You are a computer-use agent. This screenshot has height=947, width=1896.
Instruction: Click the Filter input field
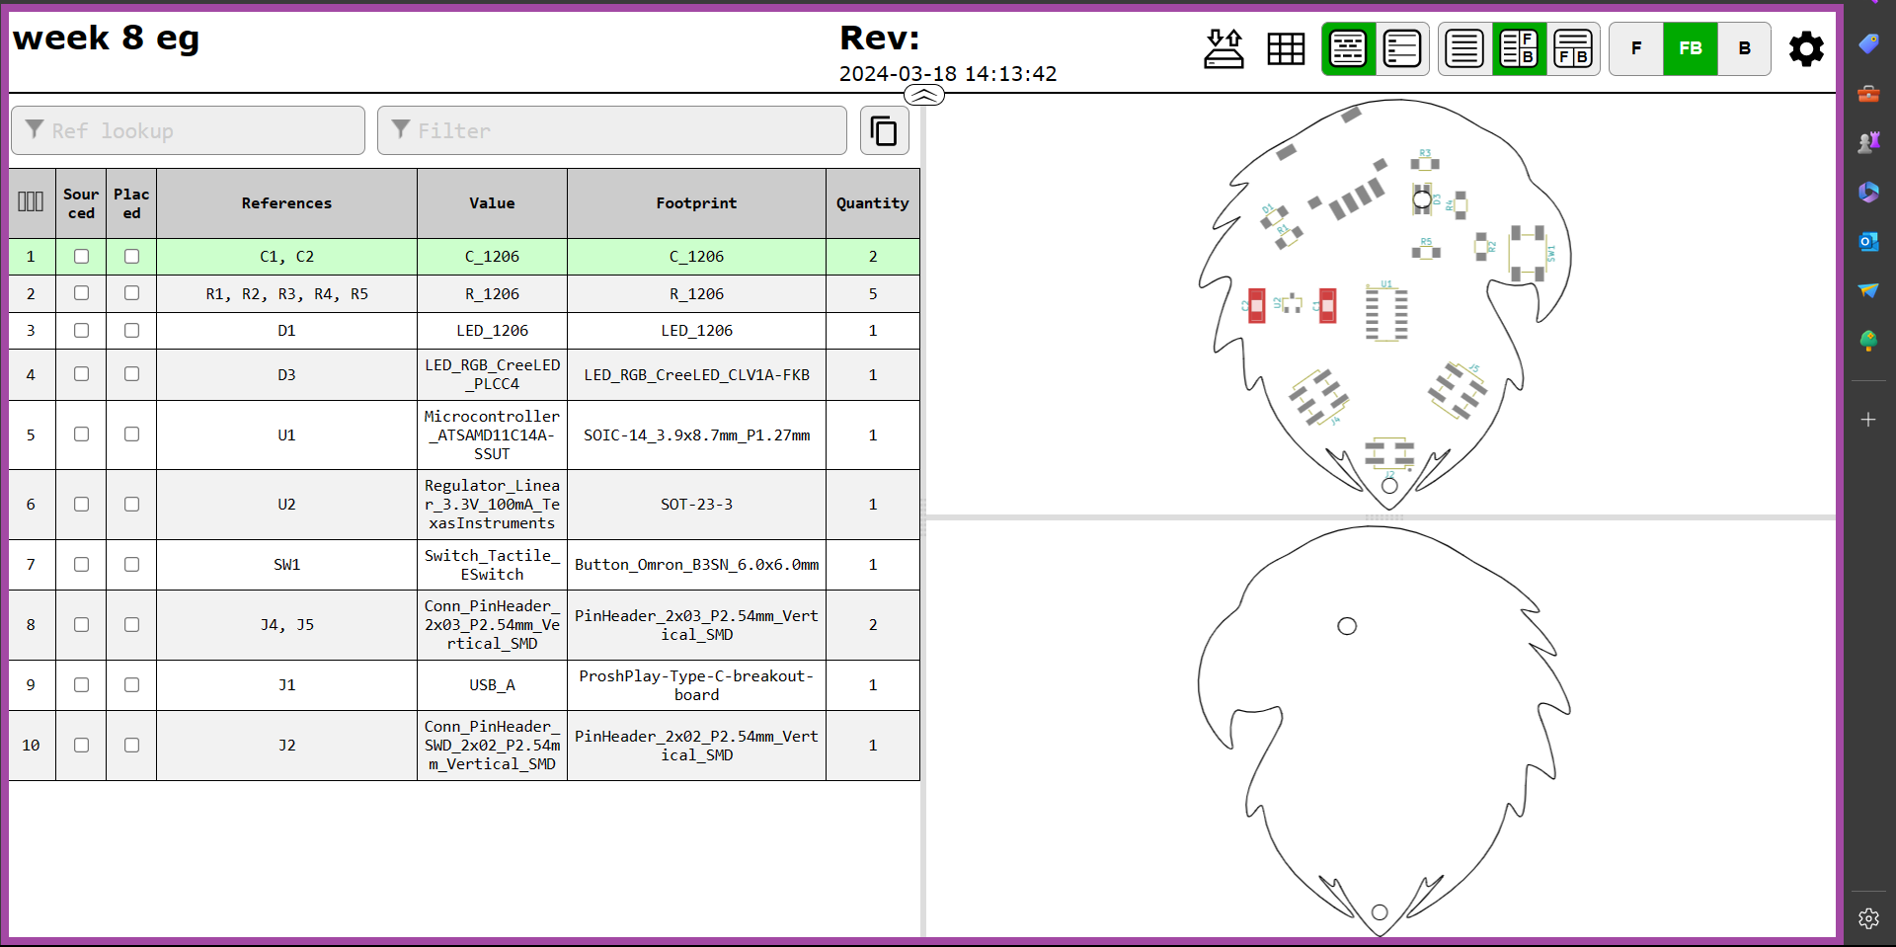point(612,130)
